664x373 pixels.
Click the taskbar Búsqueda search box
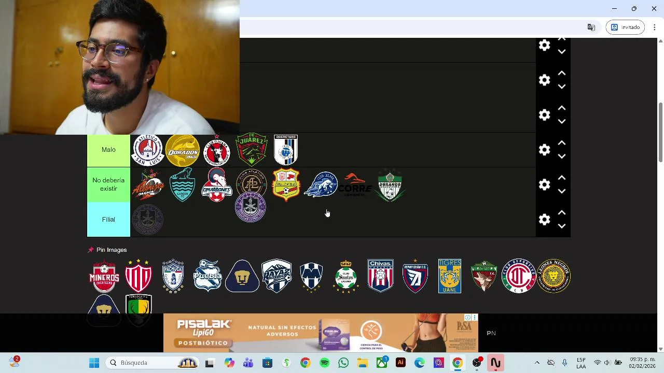(153, 363)
